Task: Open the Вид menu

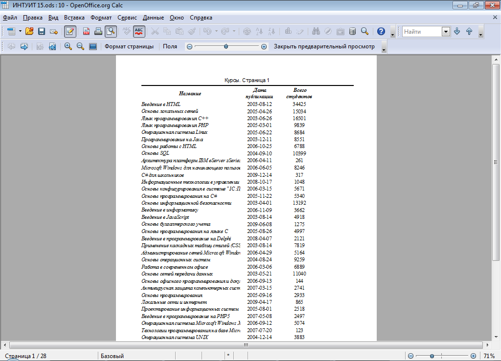Action: coord(53,18)
